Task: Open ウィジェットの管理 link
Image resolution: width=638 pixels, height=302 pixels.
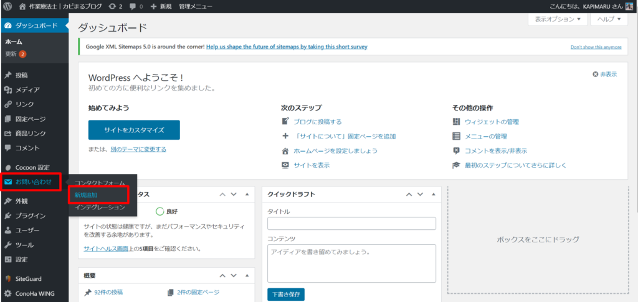Action: (x=492, y=122)
